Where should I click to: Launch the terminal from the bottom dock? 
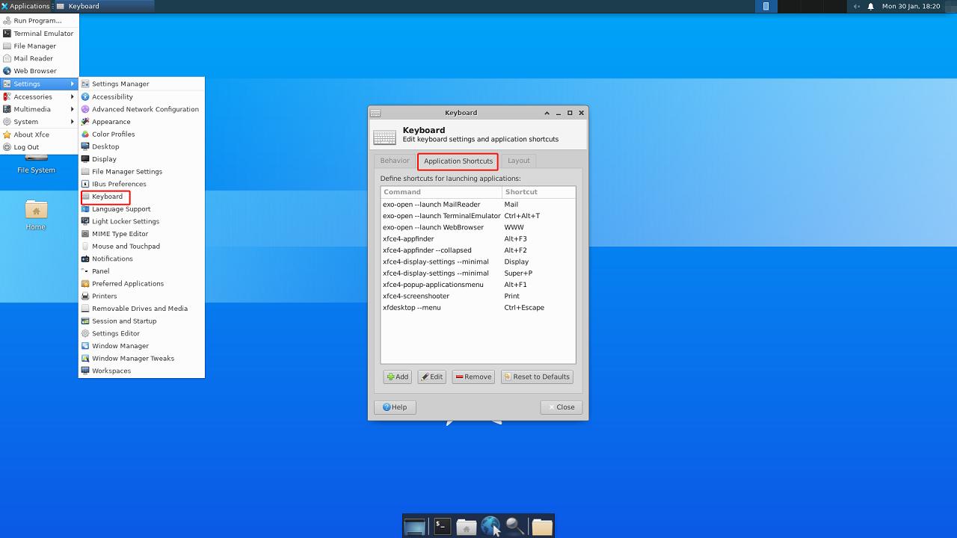click(442, 527)
